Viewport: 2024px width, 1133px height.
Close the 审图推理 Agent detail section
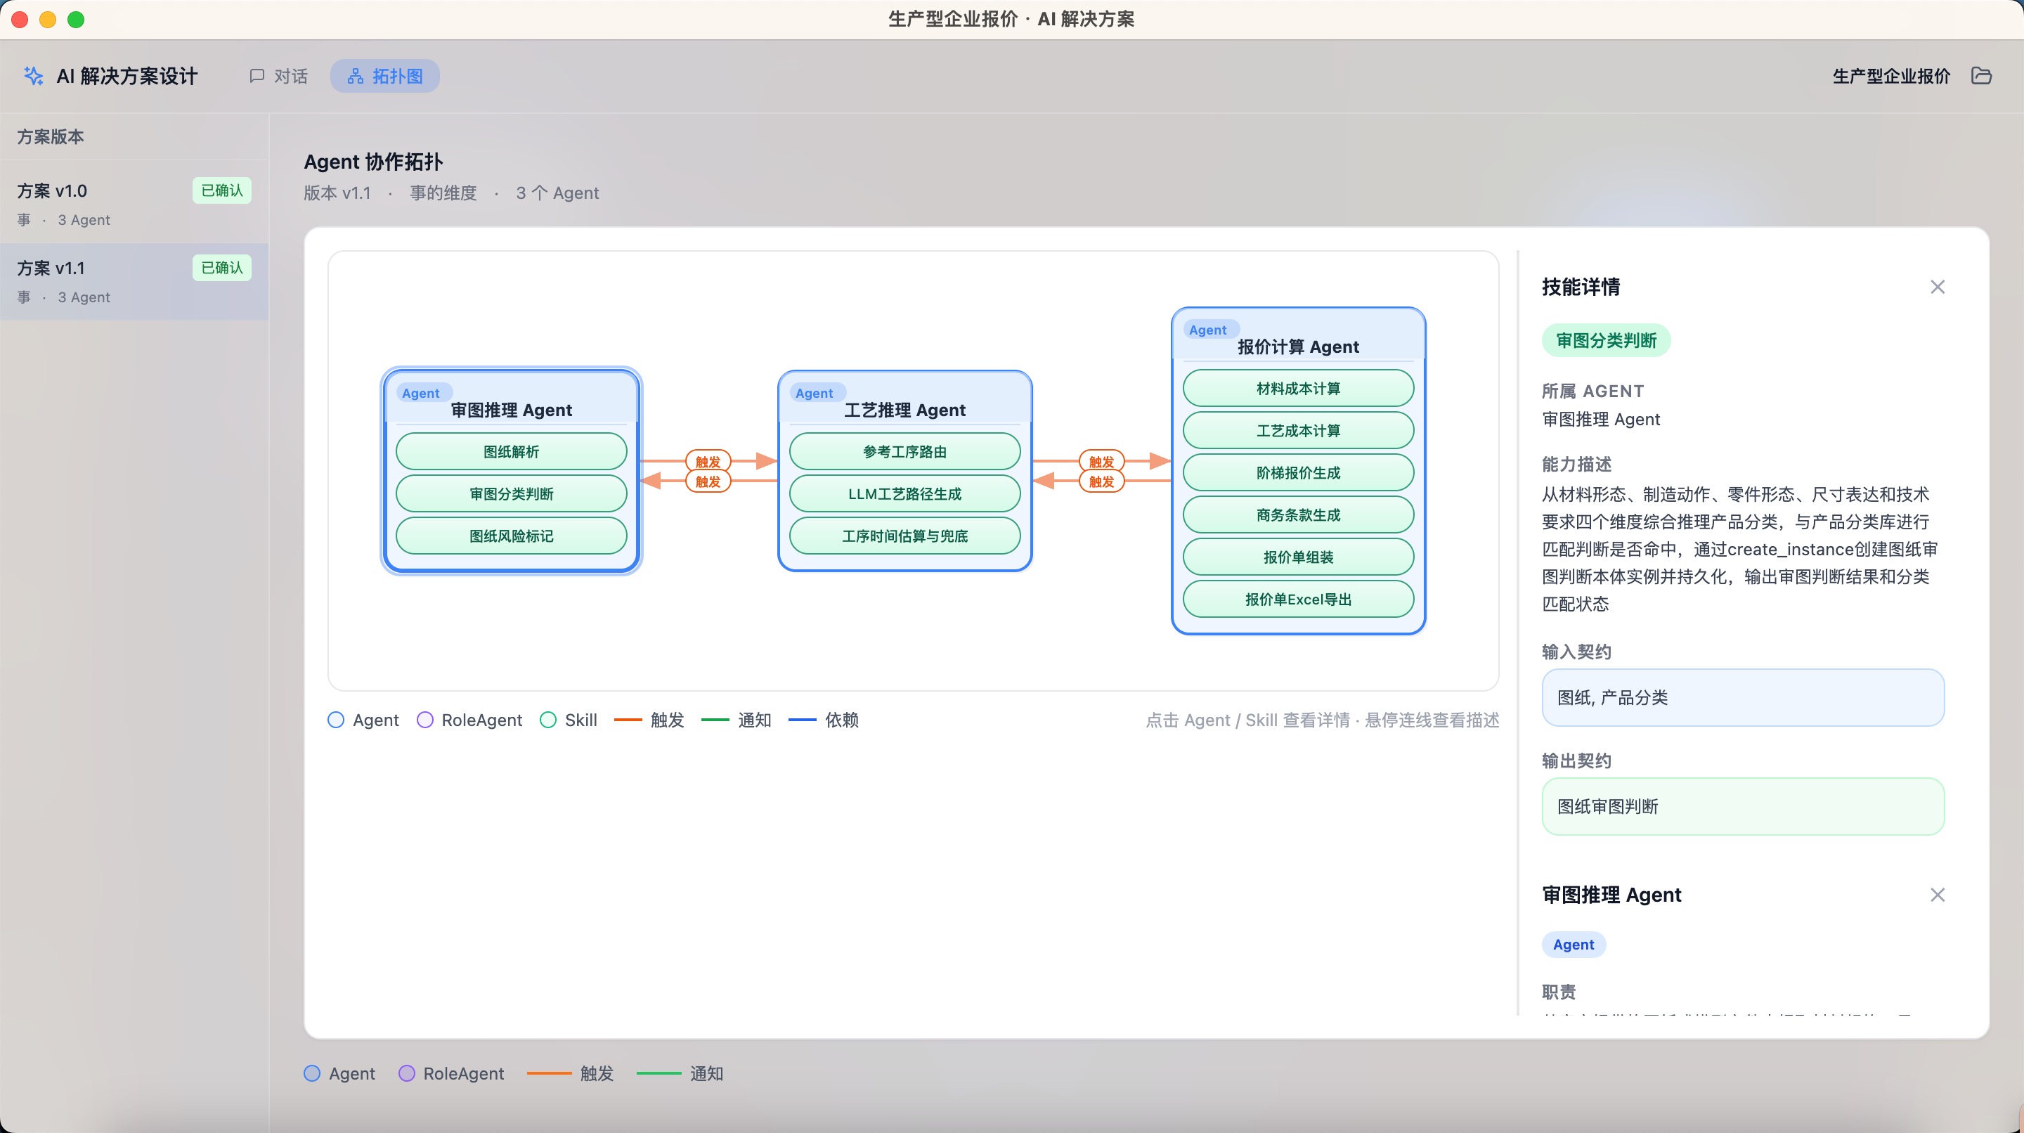pos(1937,895)
